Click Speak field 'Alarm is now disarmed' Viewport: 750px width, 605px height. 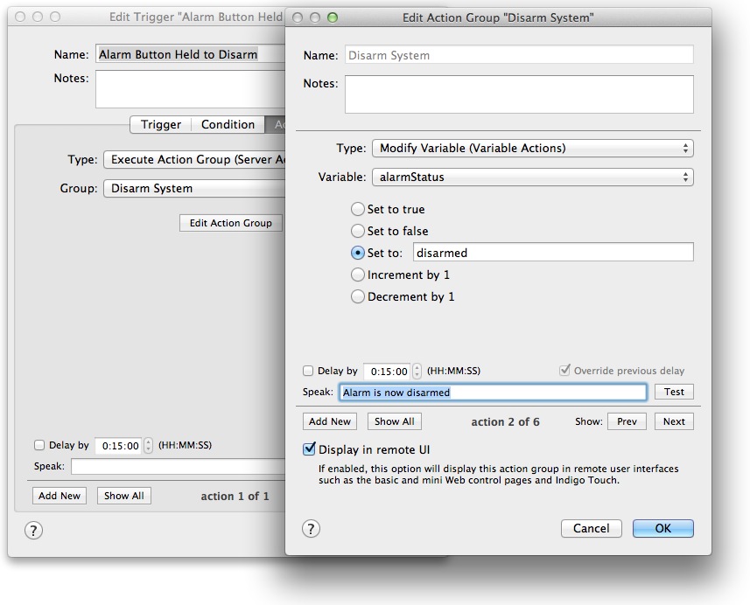pos(493,393)
